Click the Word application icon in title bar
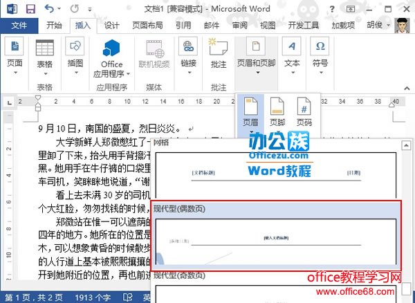Viewport: 415px width, 303px height. pyautogui.click(x=12, y=9)
